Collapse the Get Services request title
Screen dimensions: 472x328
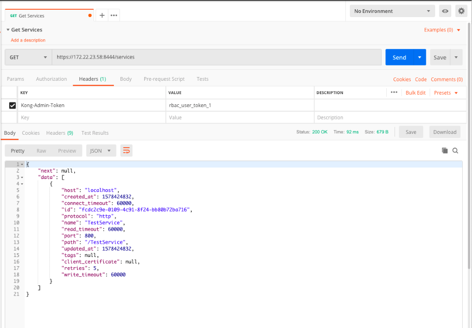pos(8,30)
